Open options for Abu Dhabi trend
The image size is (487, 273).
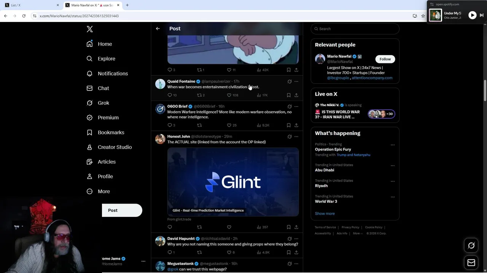(393, 166)
